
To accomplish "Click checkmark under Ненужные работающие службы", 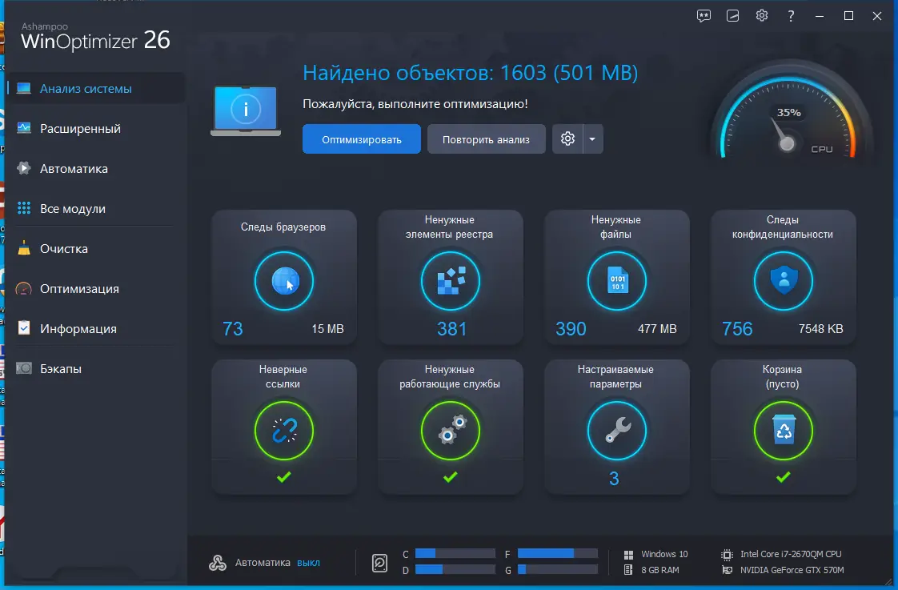I will [450, 476].
